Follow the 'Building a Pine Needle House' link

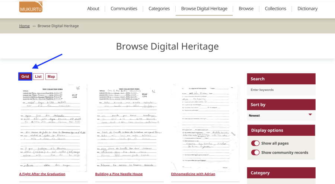(119, 174)
